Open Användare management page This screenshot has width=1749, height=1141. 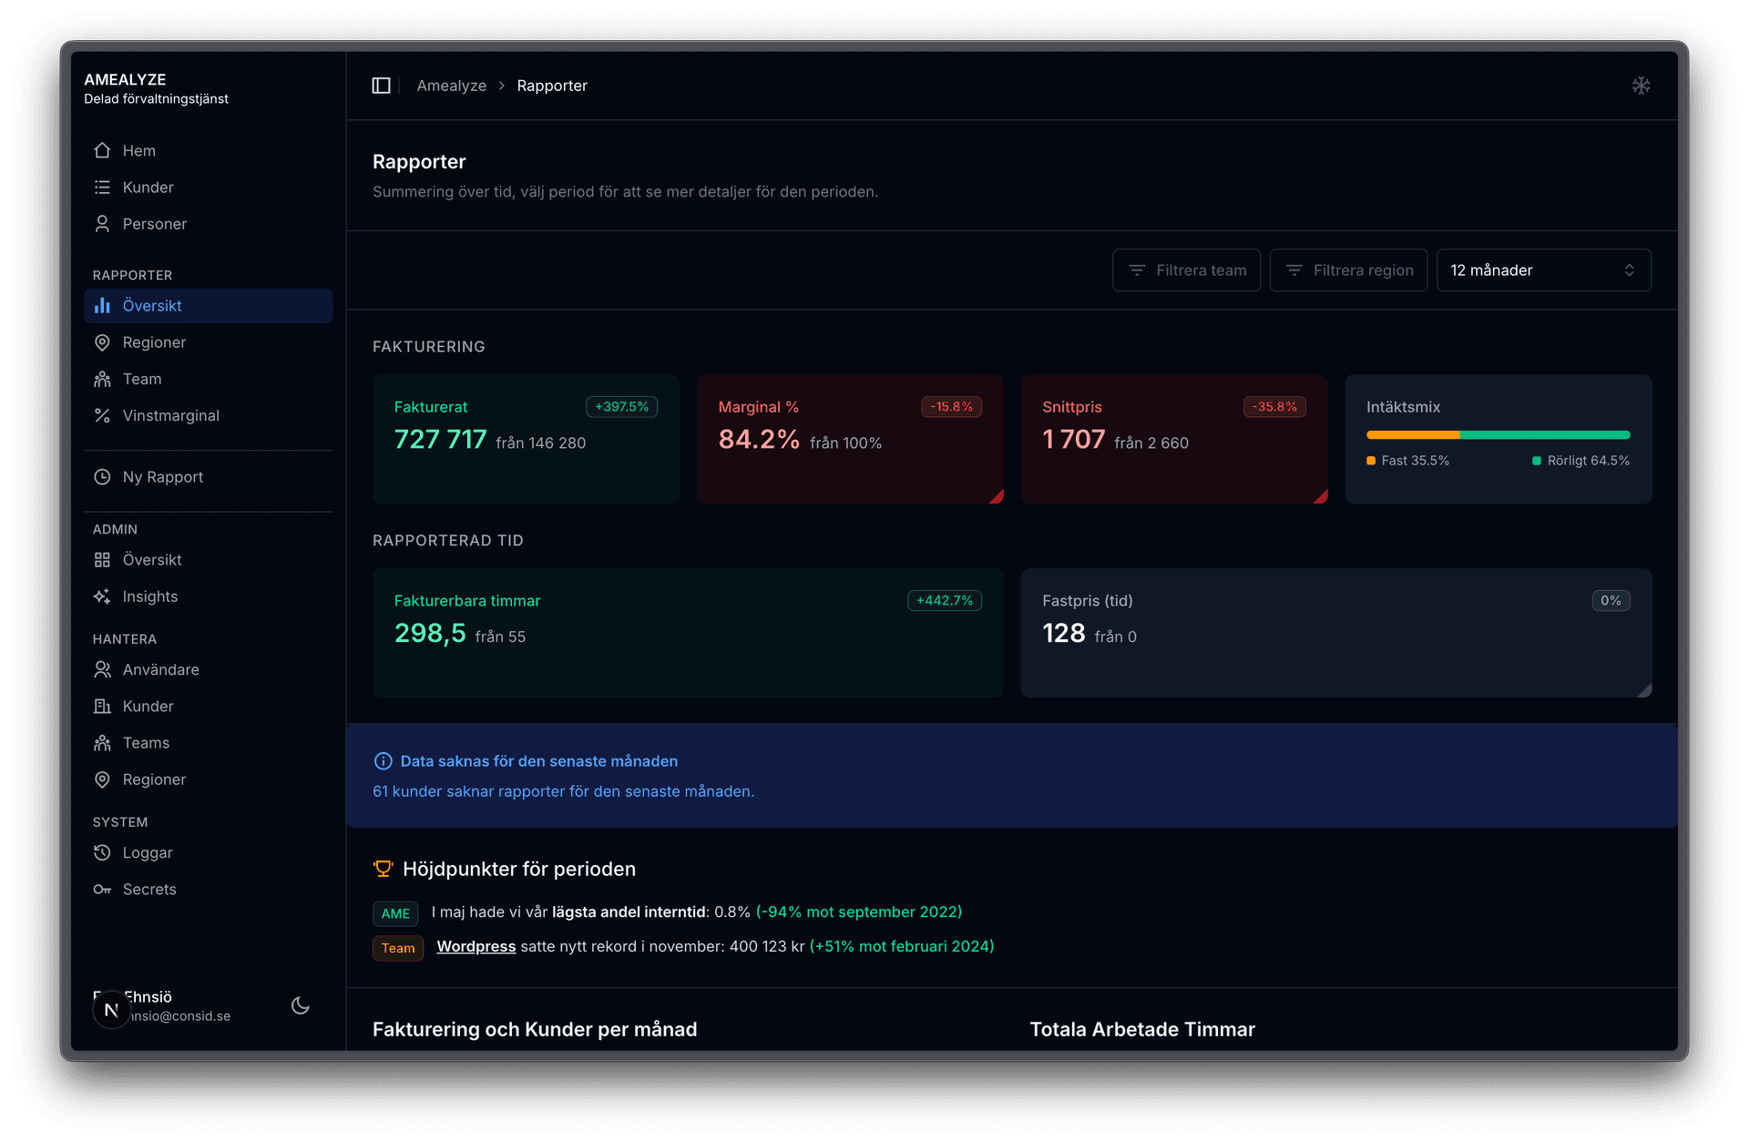[x=160, y=669]
